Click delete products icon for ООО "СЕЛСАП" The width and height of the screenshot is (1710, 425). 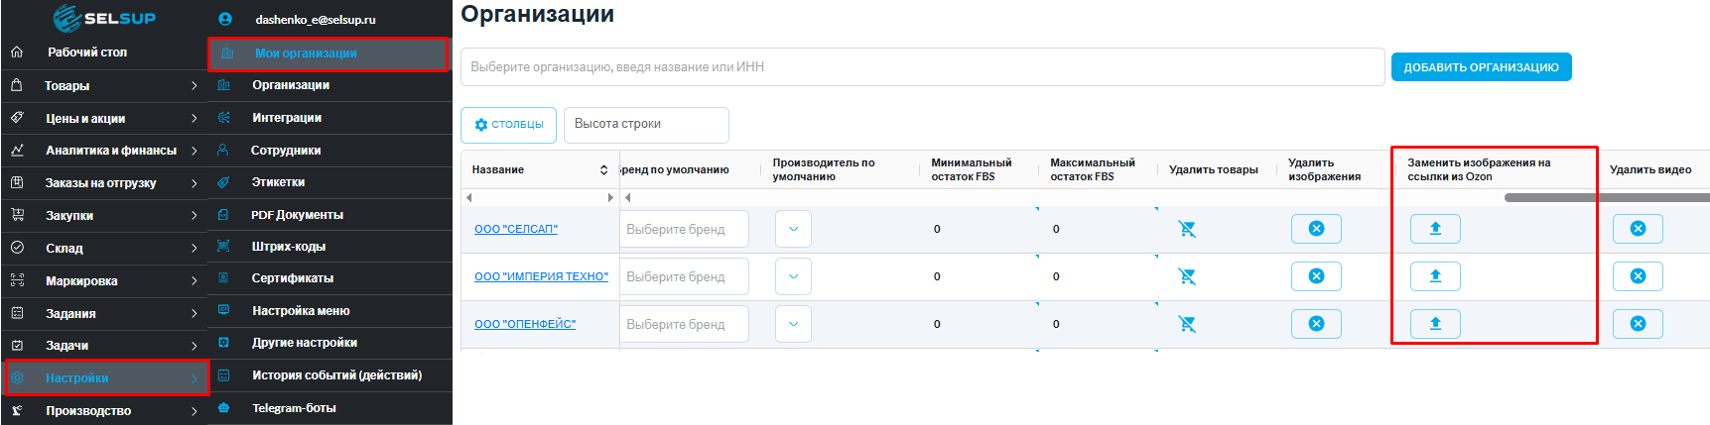point(1186,229)
